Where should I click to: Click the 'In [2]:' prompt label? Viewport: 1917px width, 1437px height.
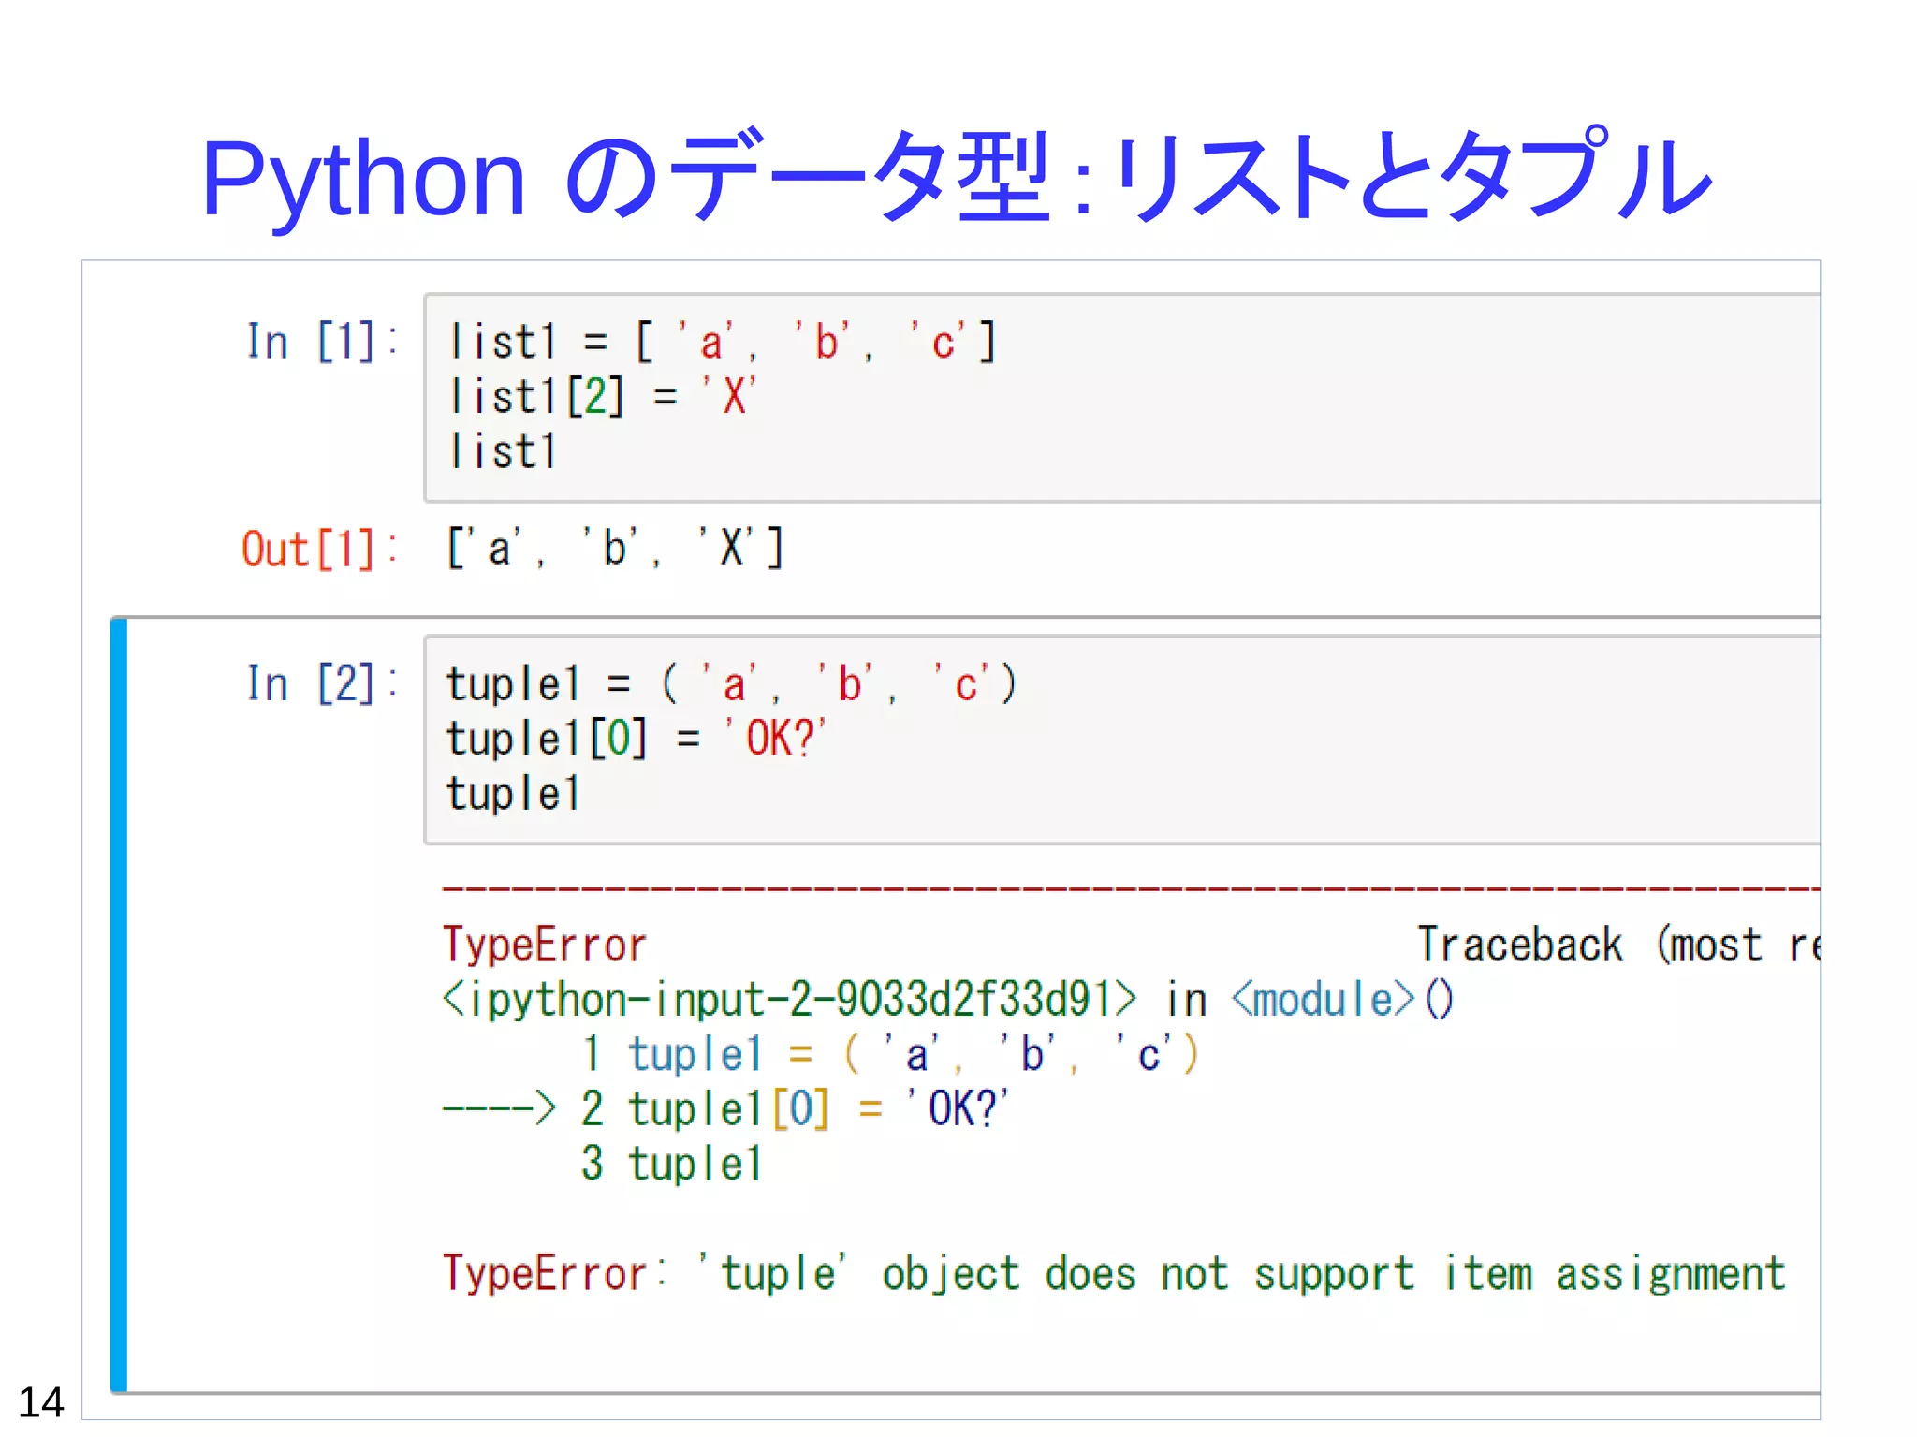[321, 683]
